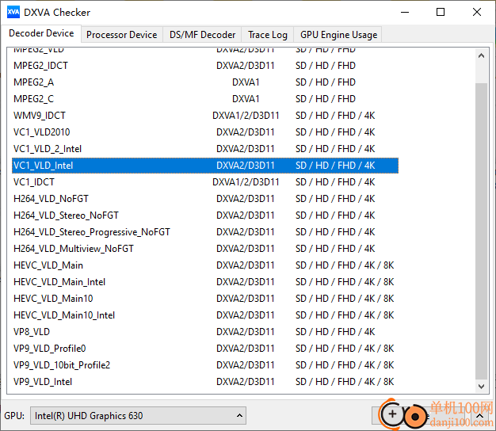Click the DXVA Checker app icon
496x431 pixels.
pyautogui.click(x=13, y=13)
